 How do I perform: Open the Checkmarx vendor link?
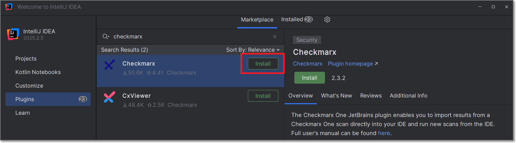(308, 64)
